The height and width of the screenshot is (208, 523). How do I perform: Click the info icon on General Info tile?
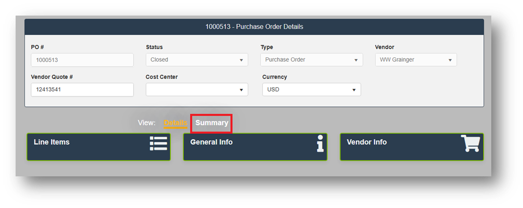[x=320, y=144]
